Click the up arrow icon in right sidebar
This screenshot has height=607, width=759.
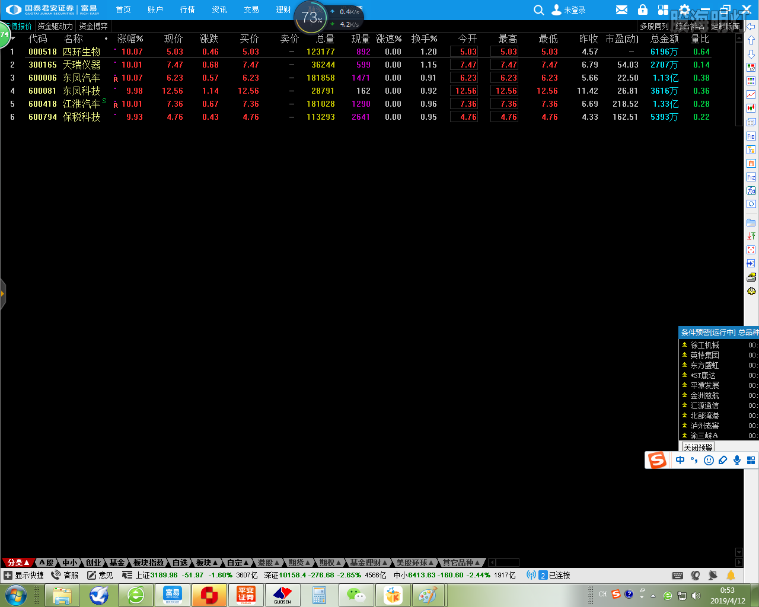coord(751,40)
